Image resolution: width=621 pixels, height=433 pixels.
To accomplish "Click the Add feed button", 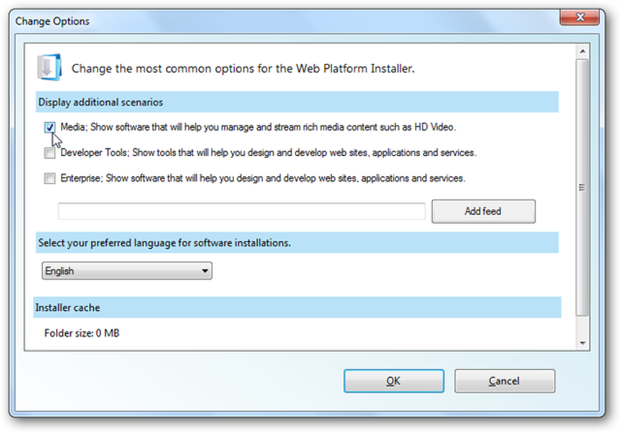I will pyautogui.click(x=483, y=212).
